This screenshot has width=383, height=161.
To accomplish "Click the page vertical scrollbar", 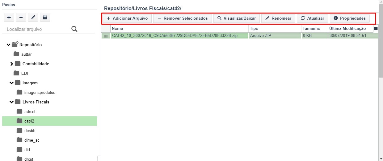I will pos(381,40).
